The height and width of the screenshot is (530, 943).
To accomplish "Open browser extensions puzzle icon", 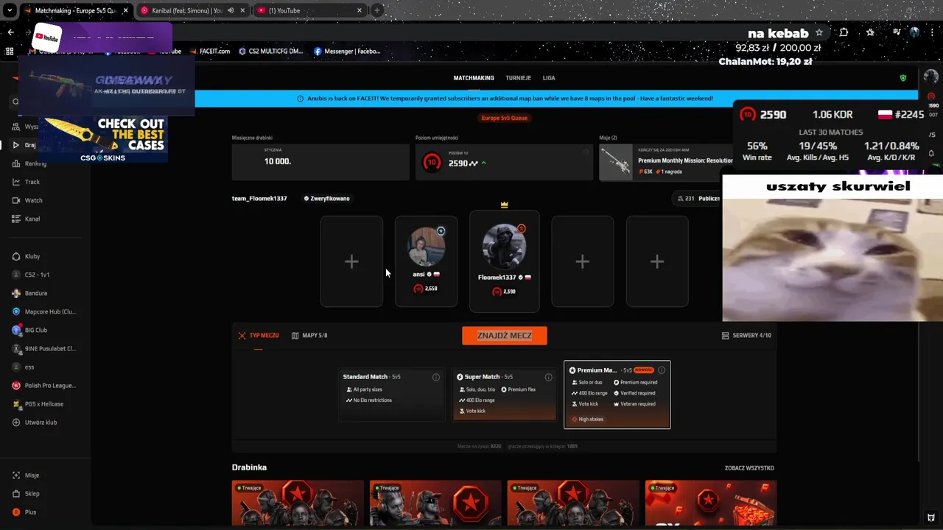I will 844,32.
